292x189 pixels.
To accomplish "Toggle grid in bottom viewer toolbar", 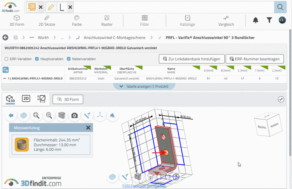I will [112, 177].
